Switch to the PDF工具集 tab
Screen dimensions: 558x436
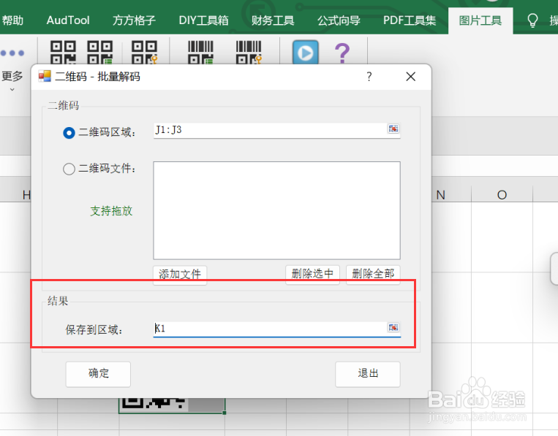410,20
